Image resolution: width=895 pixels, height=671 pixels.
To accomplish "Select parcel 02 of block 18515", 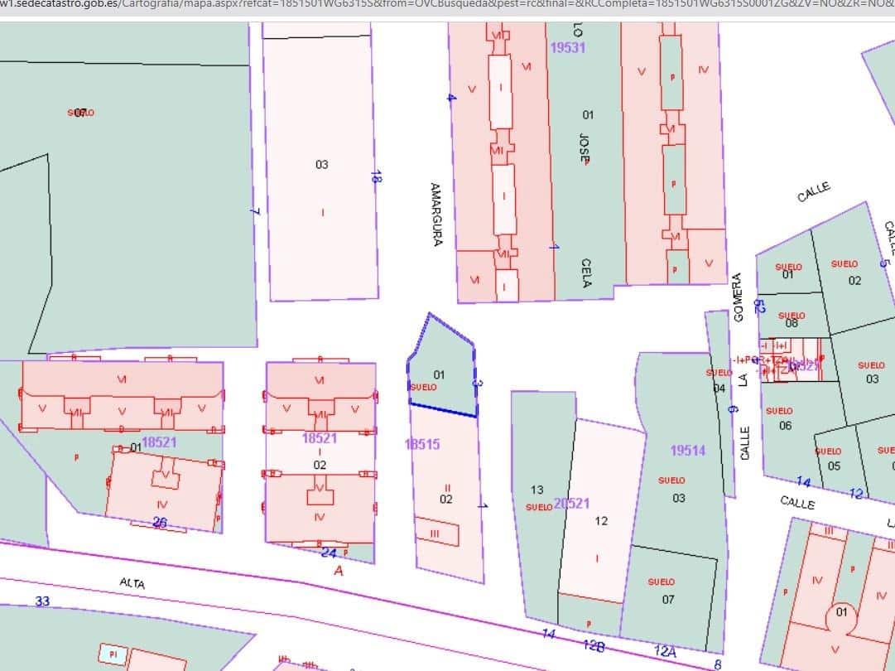I will pyautogui.click(x=447, y=497).
